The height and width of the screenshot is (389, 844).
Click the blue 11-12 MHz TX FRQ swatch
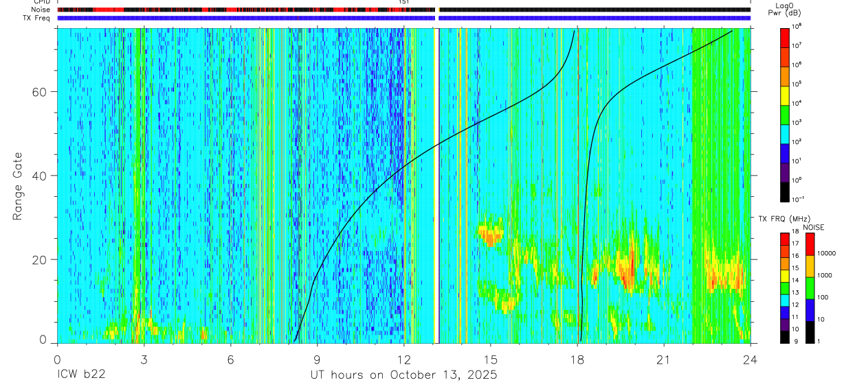pos(784,312)
